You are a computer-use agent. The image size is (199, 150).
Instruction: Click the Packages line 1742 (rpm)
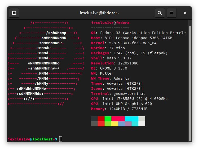pyautogui.click(x=129, y=53)
